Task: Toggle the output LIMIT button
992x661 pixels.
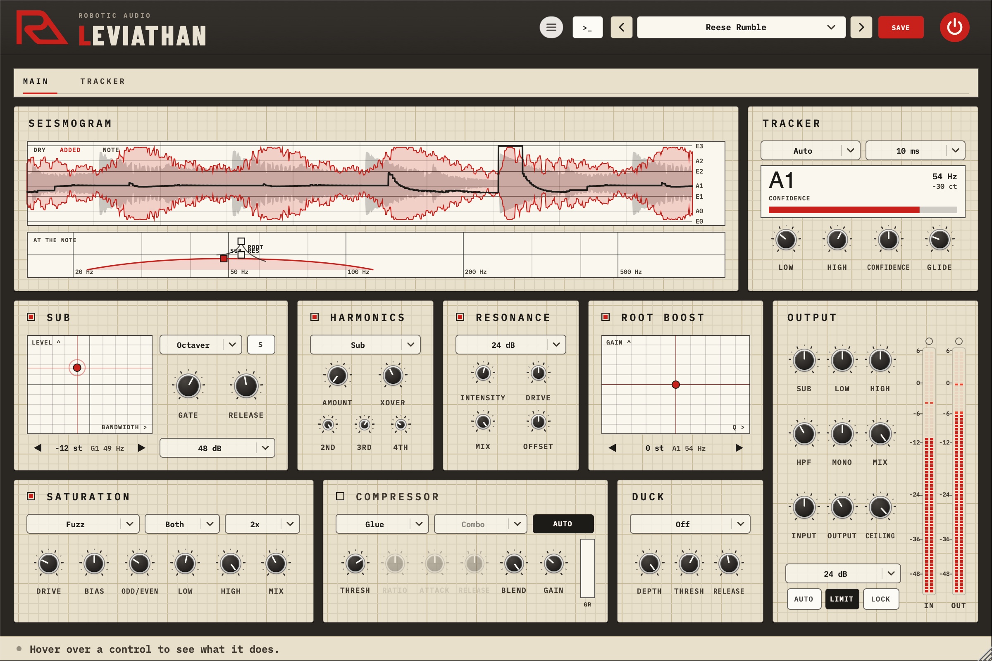Action: click(842, 599)
